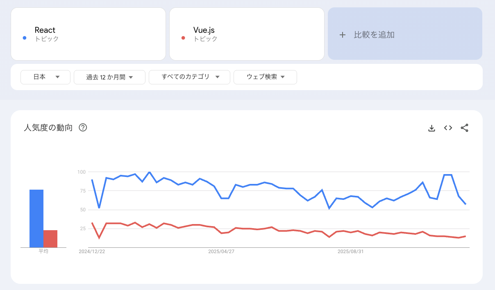Screen dimensions: 495x290
Task: Select the Vue.js comparison term
Action: [247, 34]
